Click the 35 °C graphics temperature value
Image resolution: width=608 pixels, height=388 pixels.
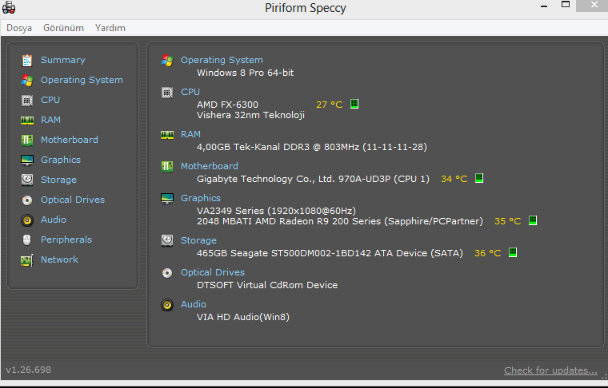(x=508, y=222)
